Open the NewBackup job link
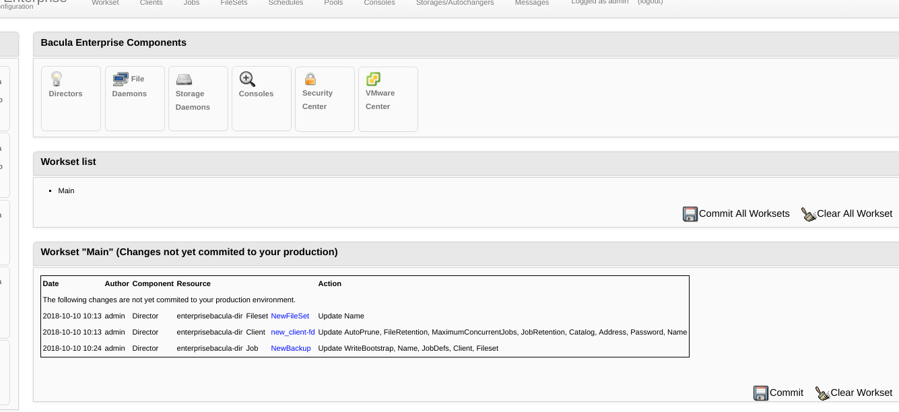Screen dimensions: 899x412 click(291, 348)
